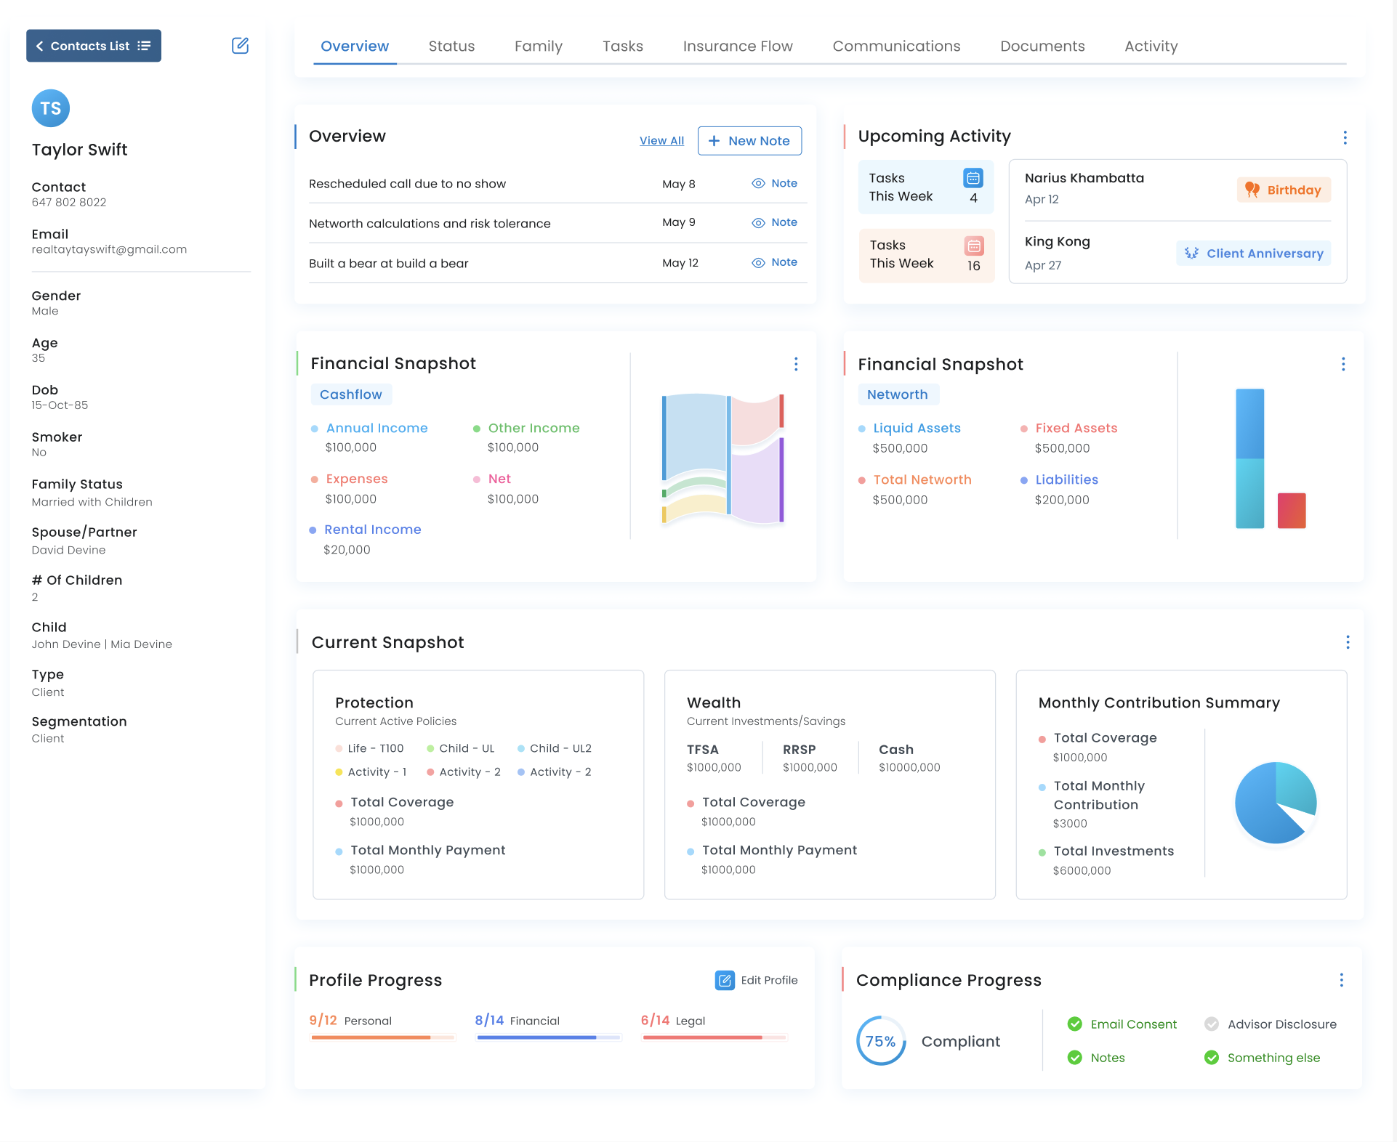Image resolution: width=1397 pixels, height=1142 pixels.
Task: Click the Rental Income legend label
Action: click(x=373, y=530)
